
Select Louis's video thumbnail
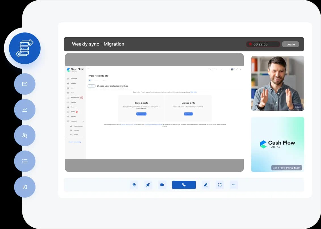click(277, 83)
